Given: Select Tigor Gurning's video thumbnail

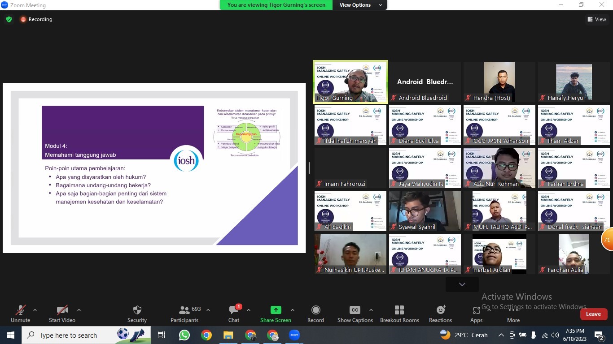Looking at the screenshot, I should [x=350, y=82].
